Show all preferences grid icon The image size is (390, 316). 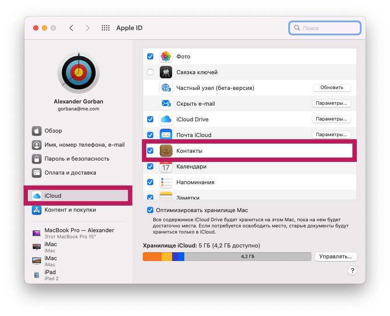click(x=105, y=28)
